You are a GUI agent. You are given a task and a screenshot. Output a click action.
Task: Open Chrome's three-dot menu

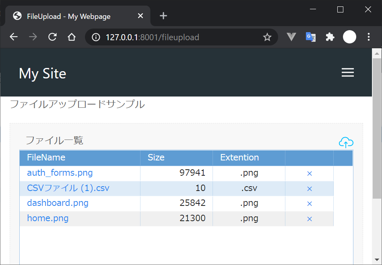tap(369, 37)
